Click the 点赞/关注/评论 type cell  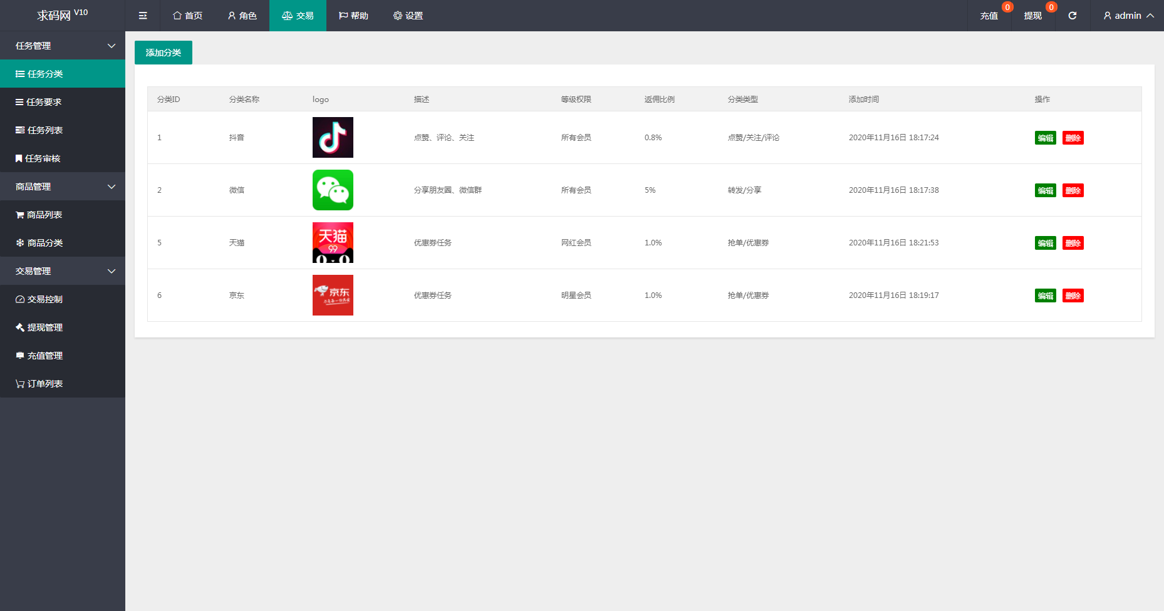pos(754,138)
